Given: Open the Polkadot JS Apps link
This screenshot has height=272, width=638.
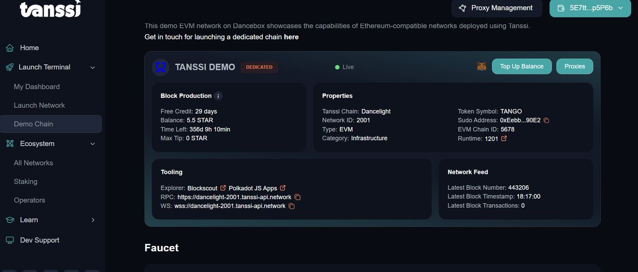Looking at the screenshot, I should [253, 188].
